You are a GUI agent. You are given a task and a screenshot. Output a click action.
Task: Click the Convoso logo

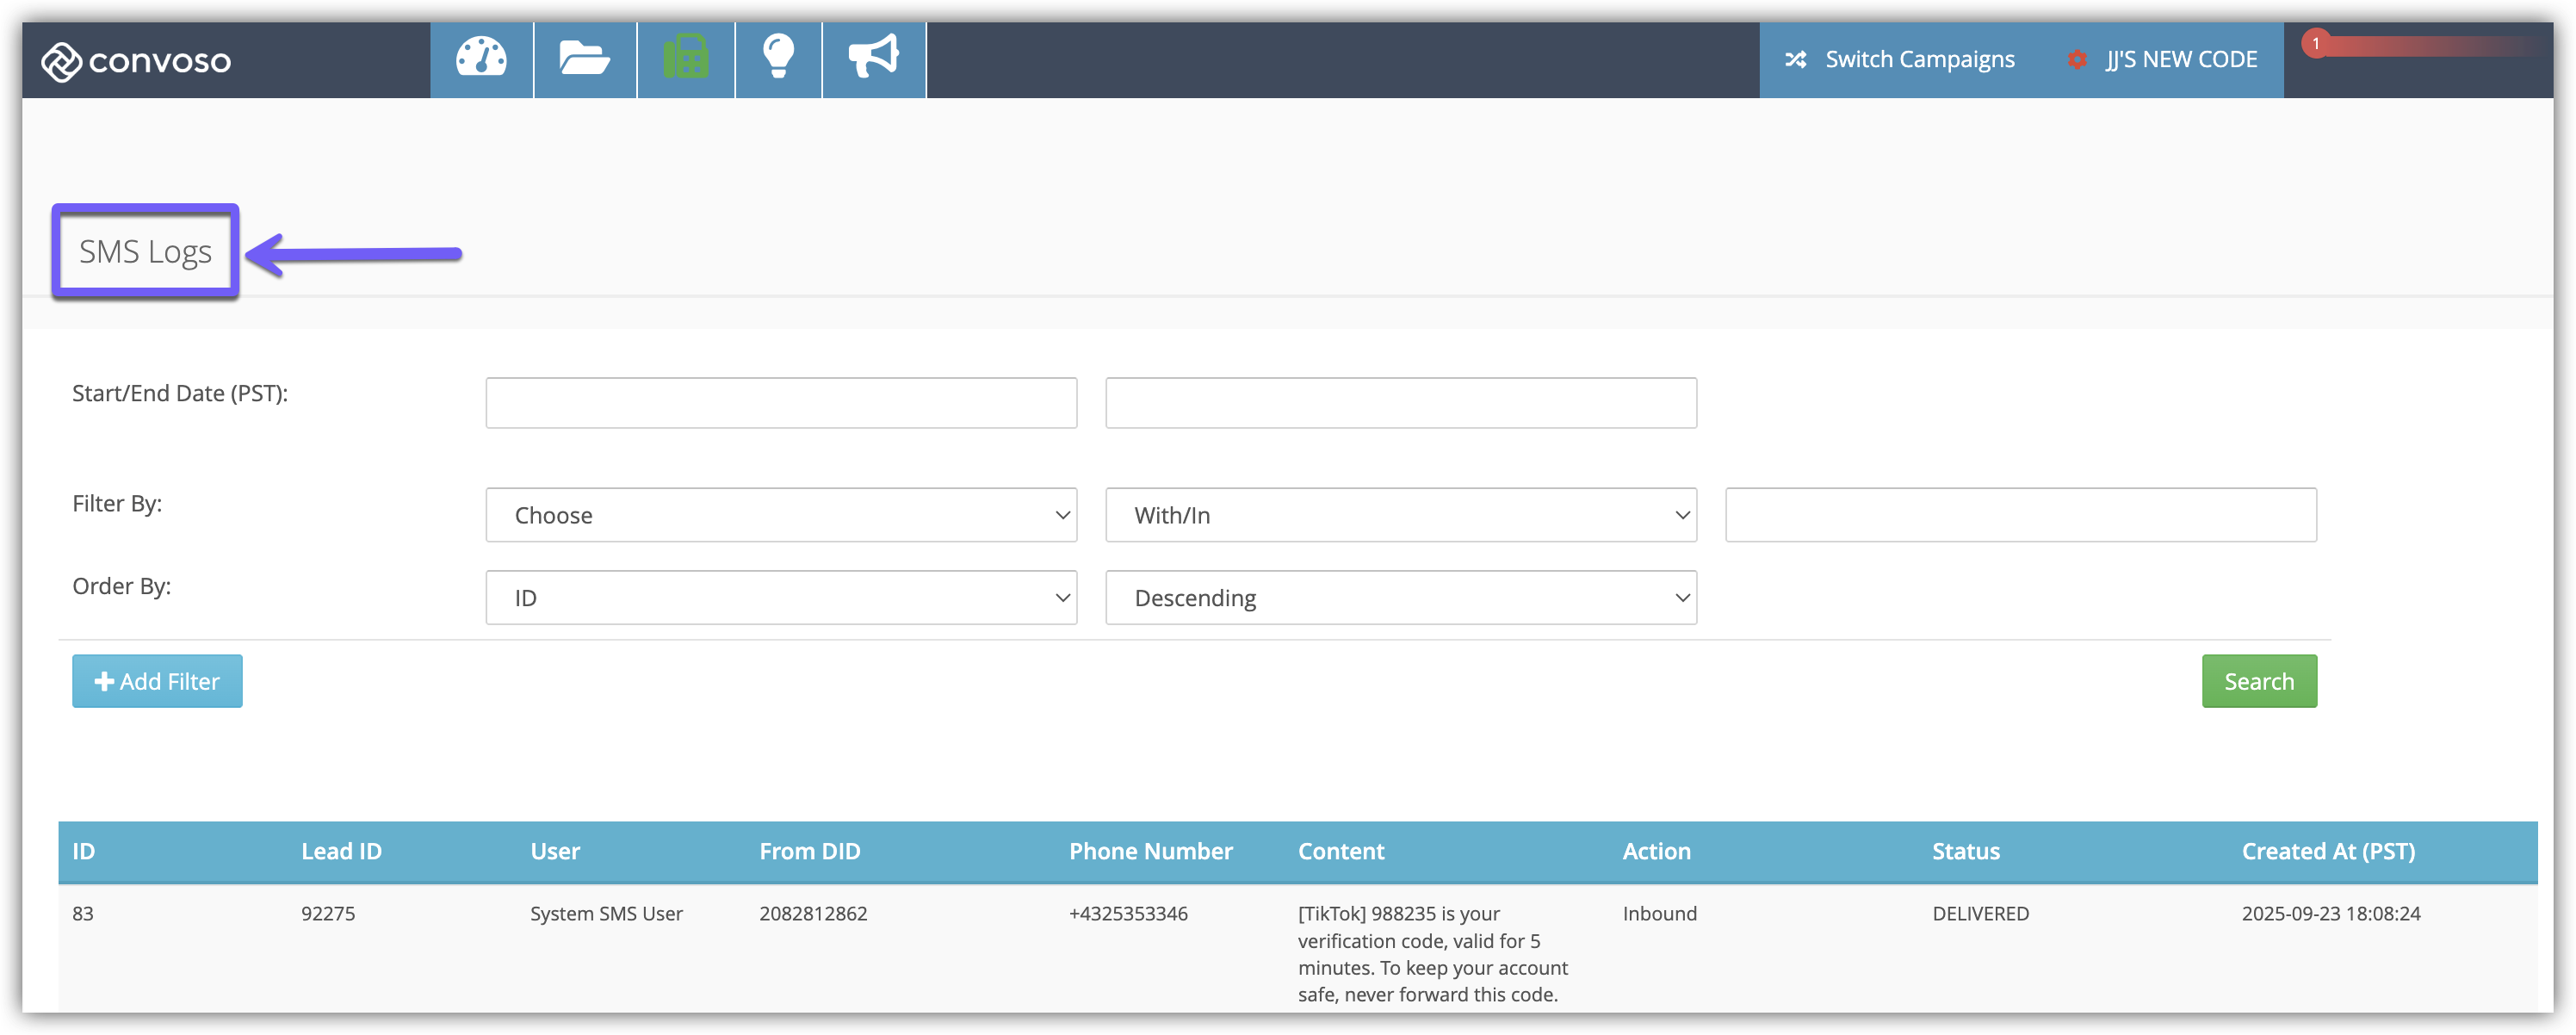pos(136,61)
